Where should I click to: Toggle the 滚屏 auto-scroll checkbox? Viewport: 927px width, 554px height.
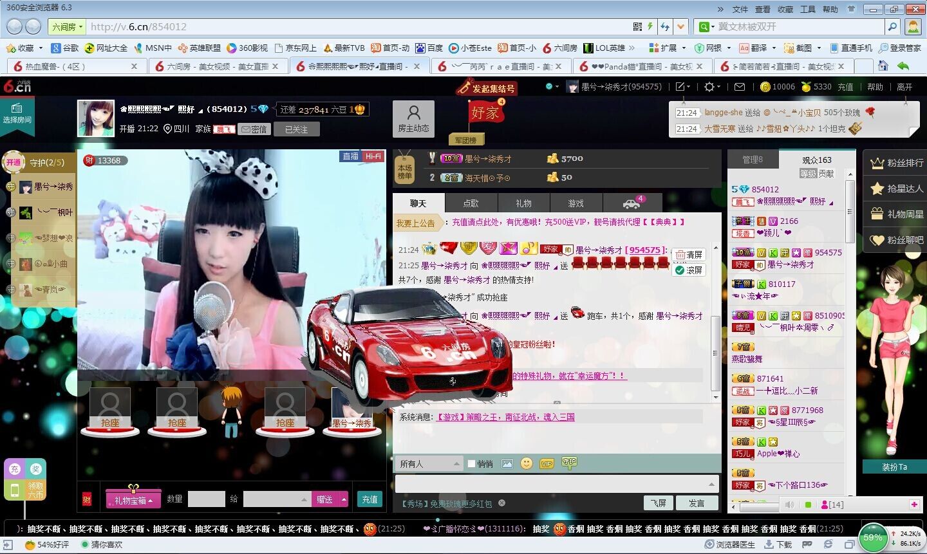679,270
